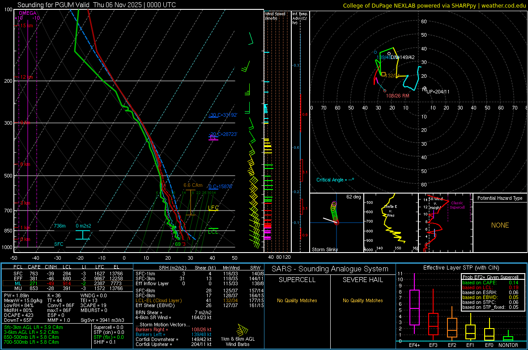Image resolution: width=528 pixels, height=350 pixels.
Task: Click the sounding title for PGUM
Action: [97, 5]
